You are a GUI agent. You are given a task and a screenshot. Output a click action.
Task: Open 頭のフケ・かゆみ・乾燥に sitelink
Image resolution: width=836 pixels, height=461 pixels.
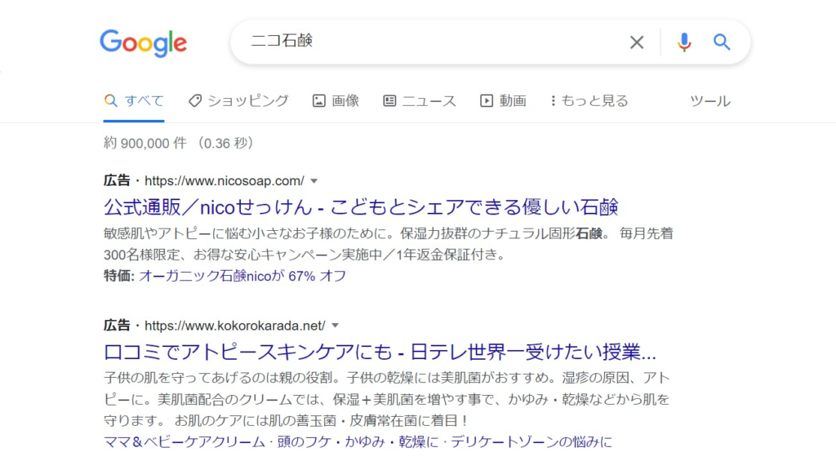pyautogui.click(x=356, y=441)
